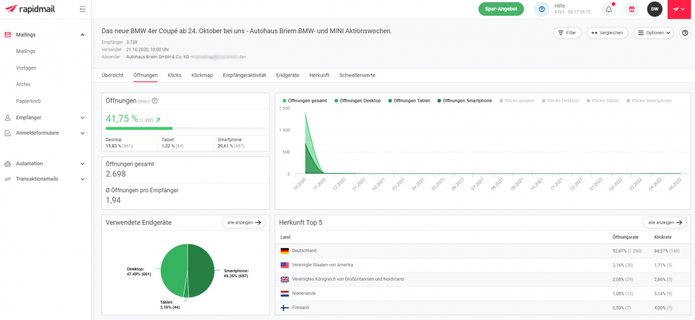This screenshot has width=695, height=320.
Task: Click the Smartphone slice of pie chart
Action: coord(202,268)
